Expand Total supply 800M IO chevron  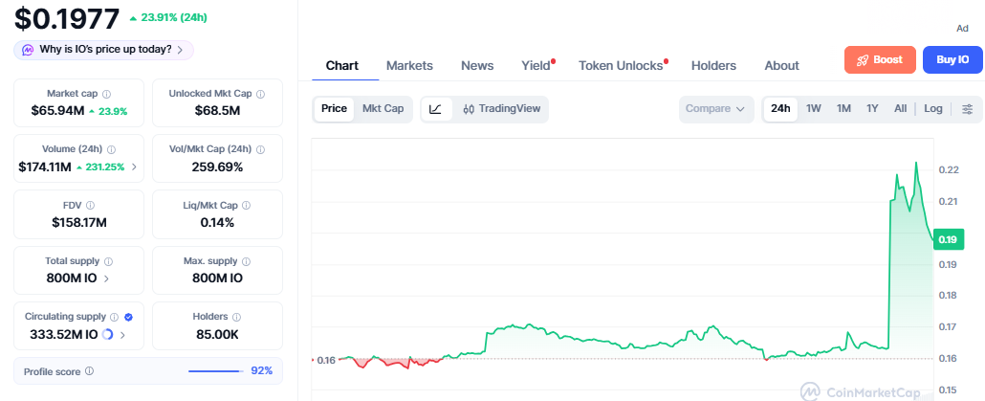(106, 278)
